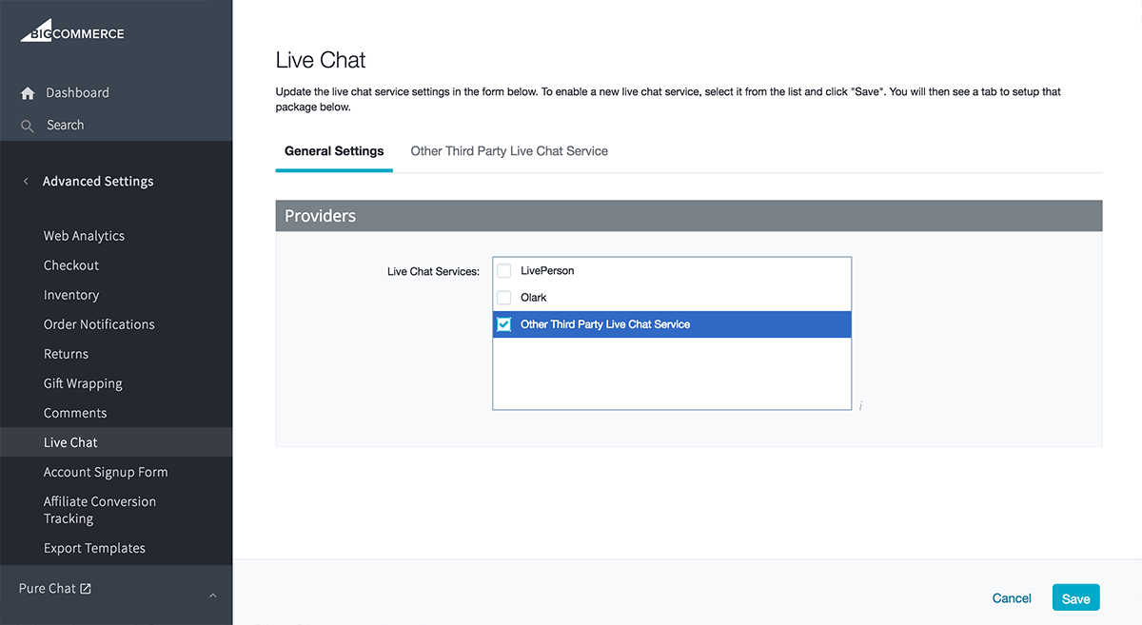
Task: Open Affiliate Conversion Tracking settings
Action: [x=100, y=510]
